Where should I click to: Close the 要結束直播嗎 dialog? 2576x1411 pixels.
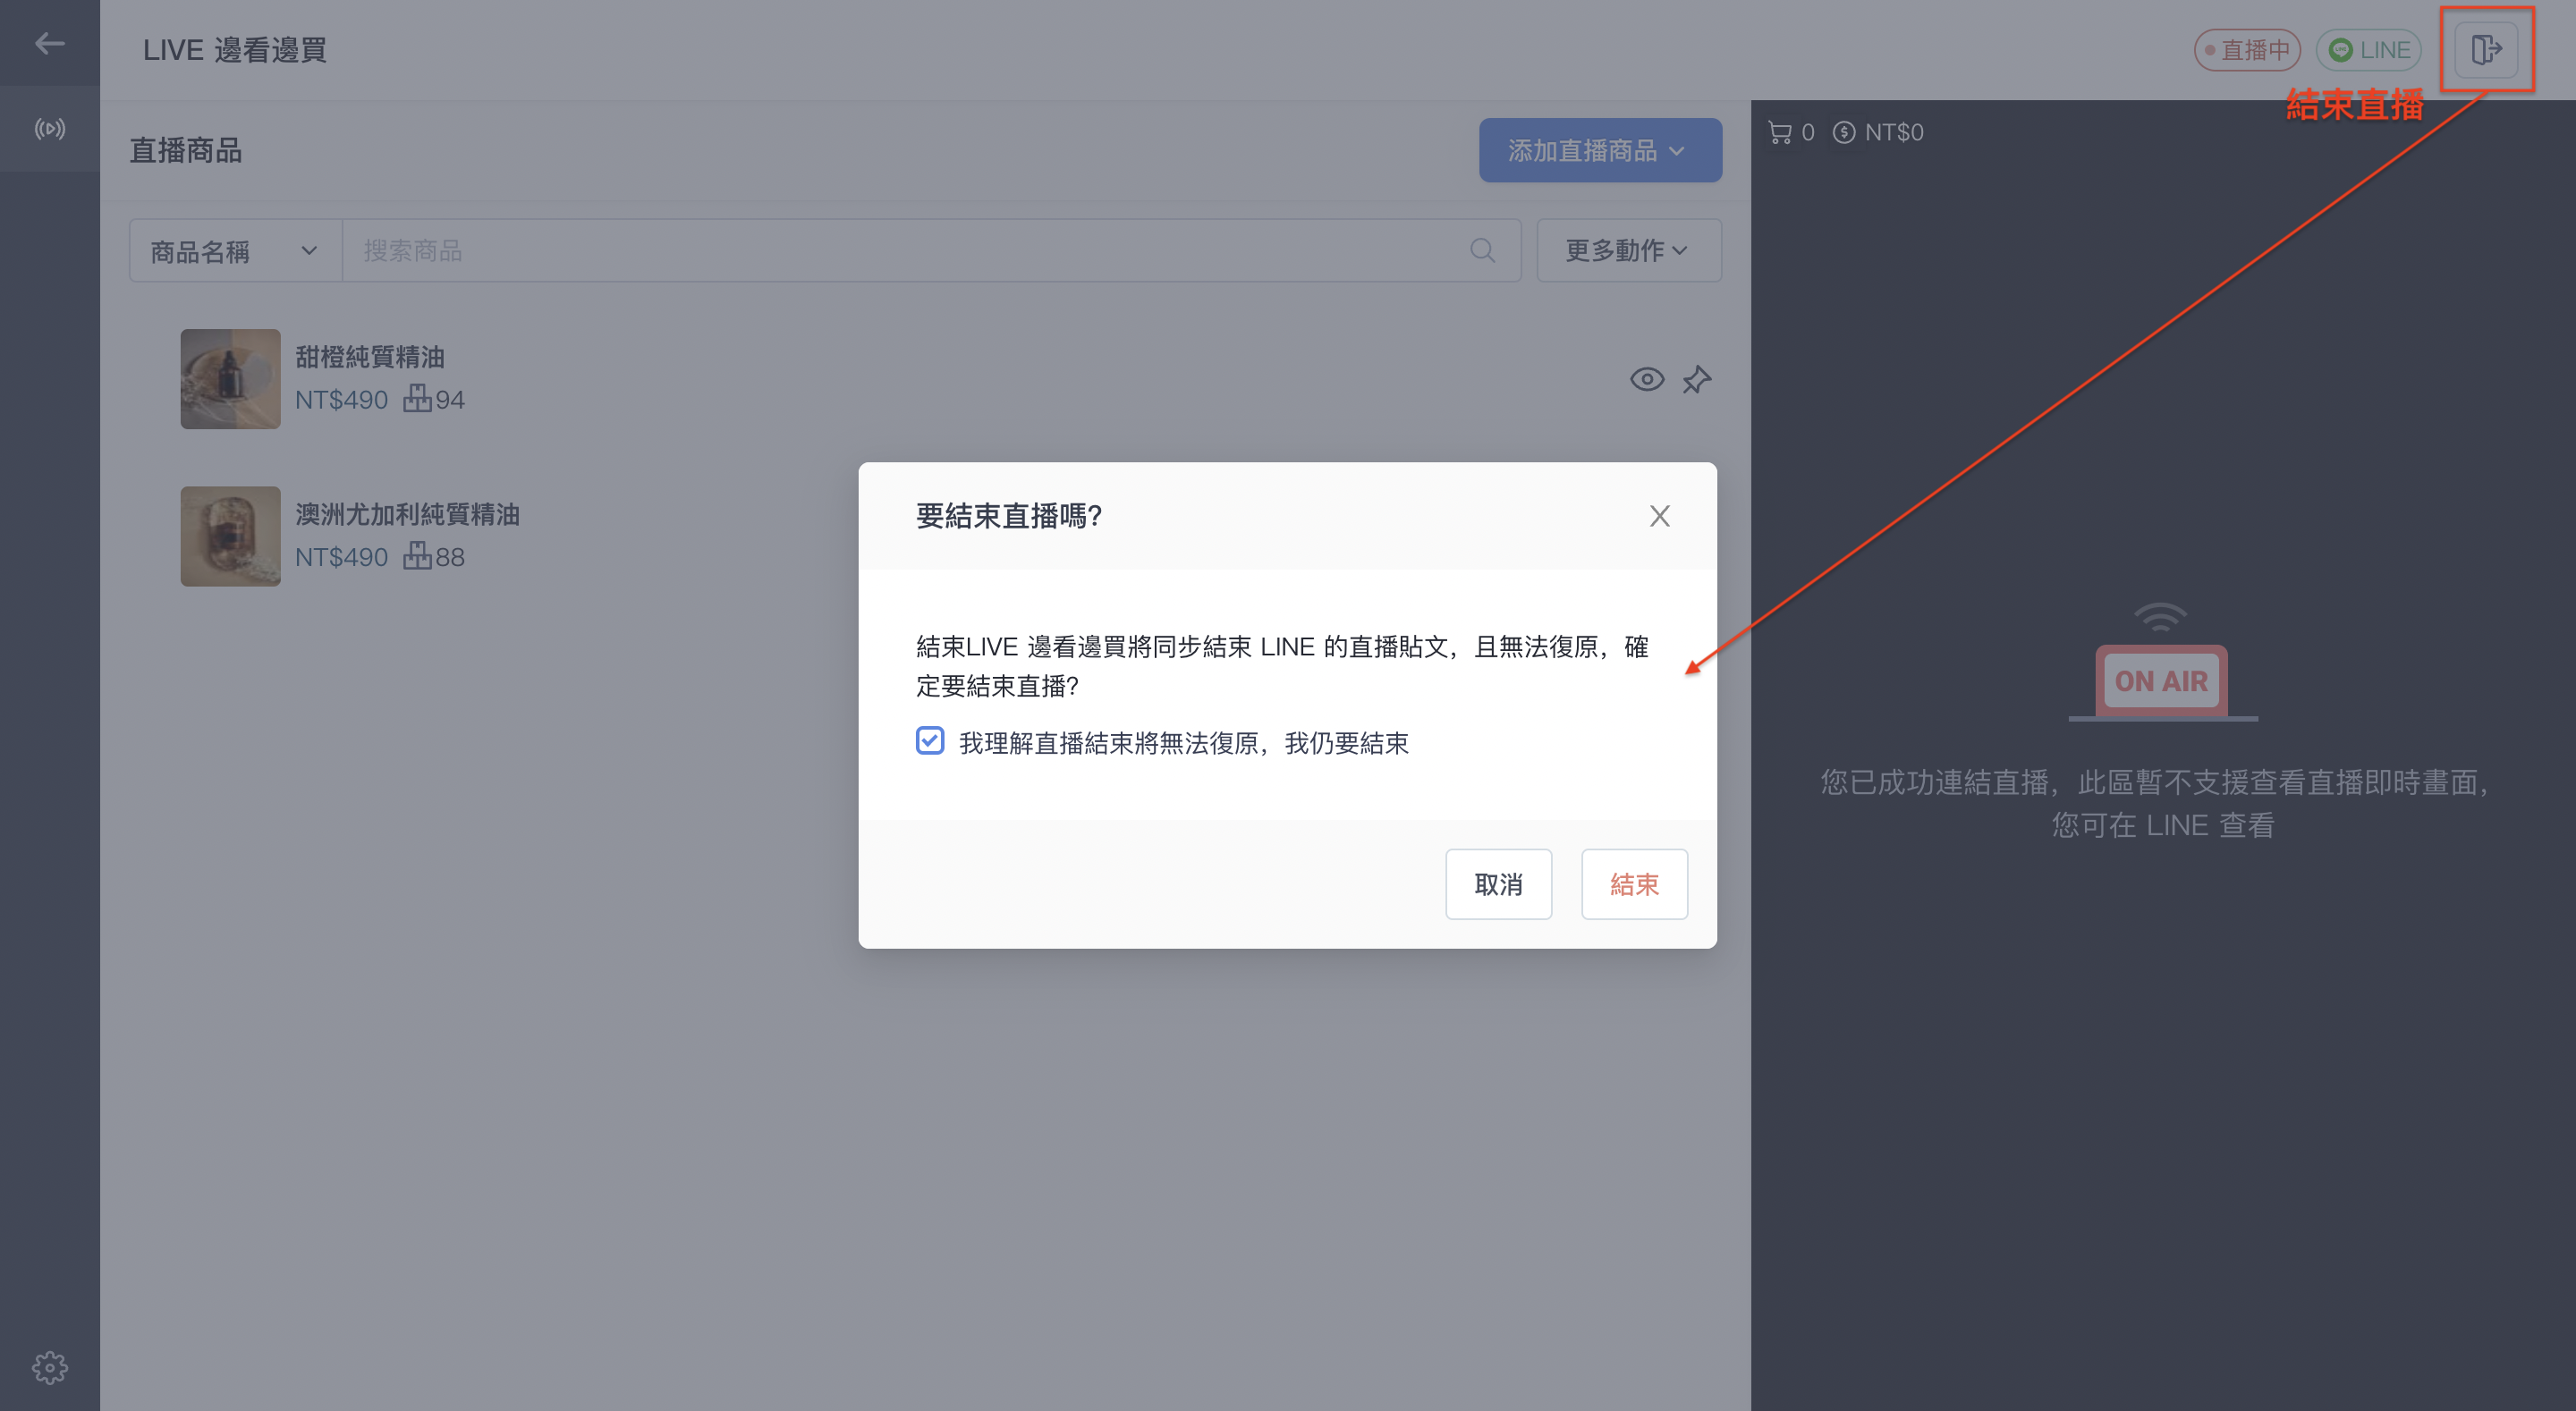click(1660, 516)
